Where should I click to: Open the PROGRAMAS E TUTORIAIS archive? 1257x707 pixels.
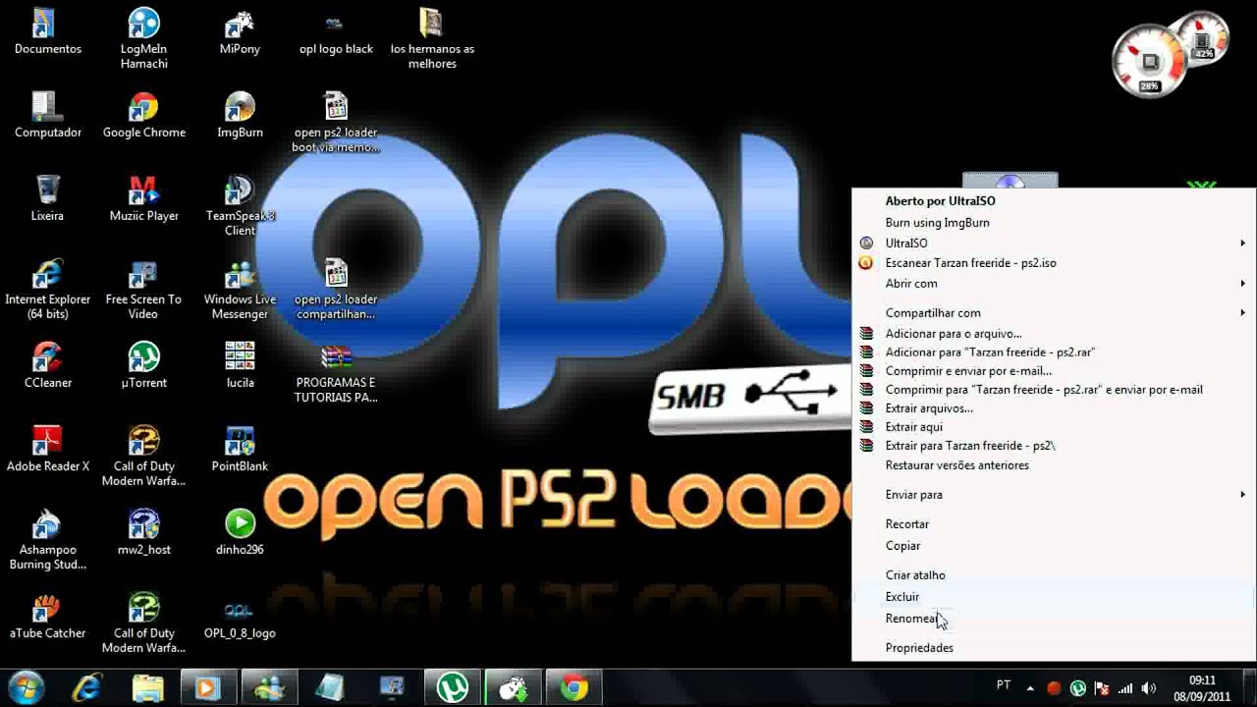pyautogui.click(x=336, y=373)
